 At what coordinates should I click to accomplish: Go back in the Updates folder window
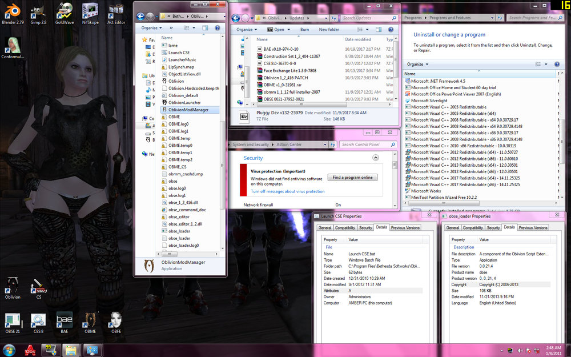tap(236, 18)
